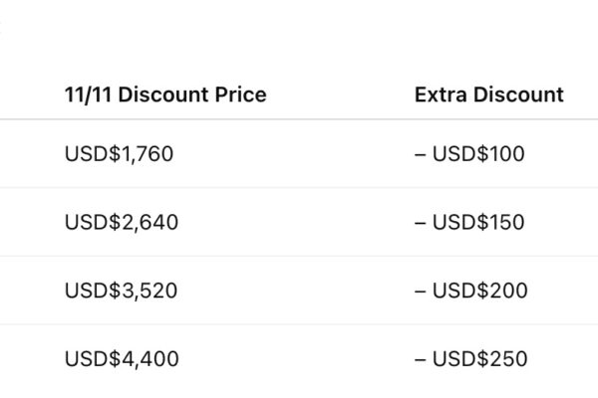Screen dimensions: 598x398
Task: Select the USD$4,400 discount price cell
Action: point(122,358)
